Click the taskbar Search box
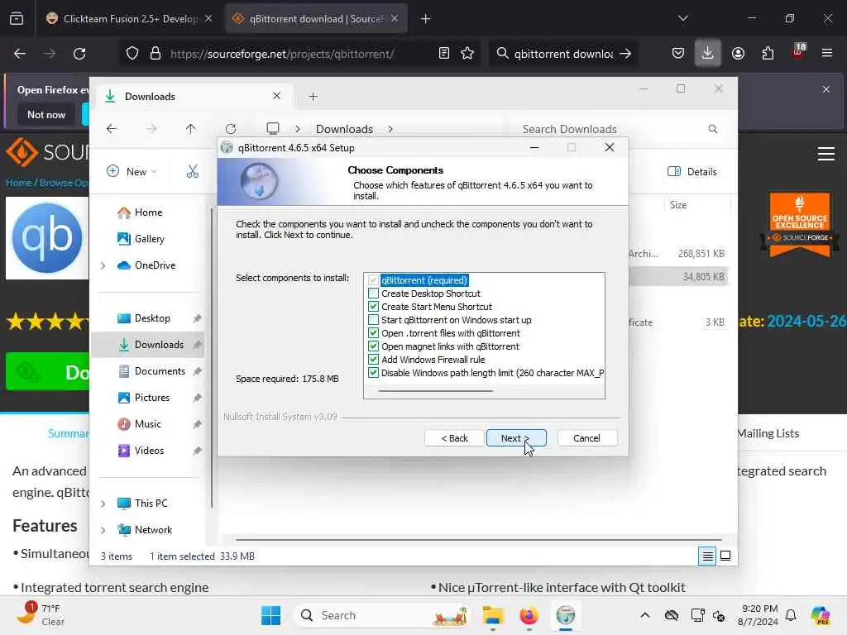 click(x=382, y=615)
